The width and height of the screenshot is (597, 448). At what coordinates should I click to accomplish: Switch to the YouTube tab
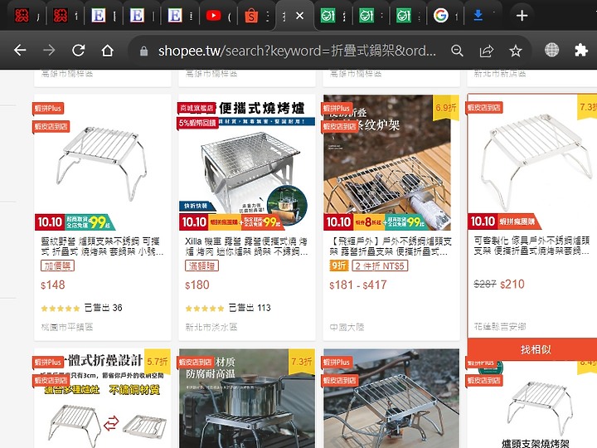click(x=213, y=16)
